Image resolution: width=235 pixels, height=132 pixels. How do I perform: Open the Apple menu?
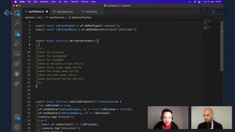coord(15,2)
